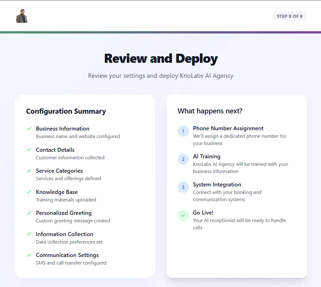Click the gradient progress bar below the header
This screenshot has width=321, height=287.
coord(160,31)
